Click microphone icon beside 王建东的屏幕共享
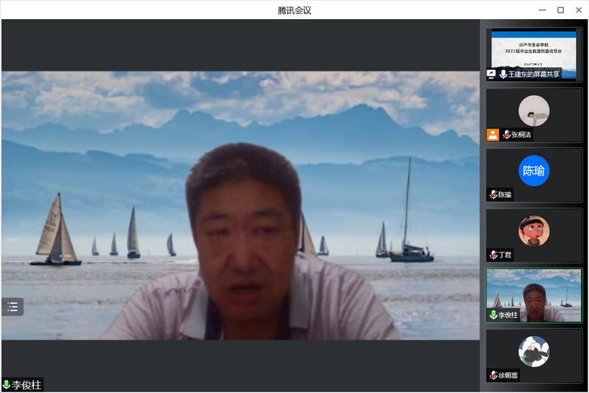Viewport: 589px width, 393px height. [x=503, y=74]
